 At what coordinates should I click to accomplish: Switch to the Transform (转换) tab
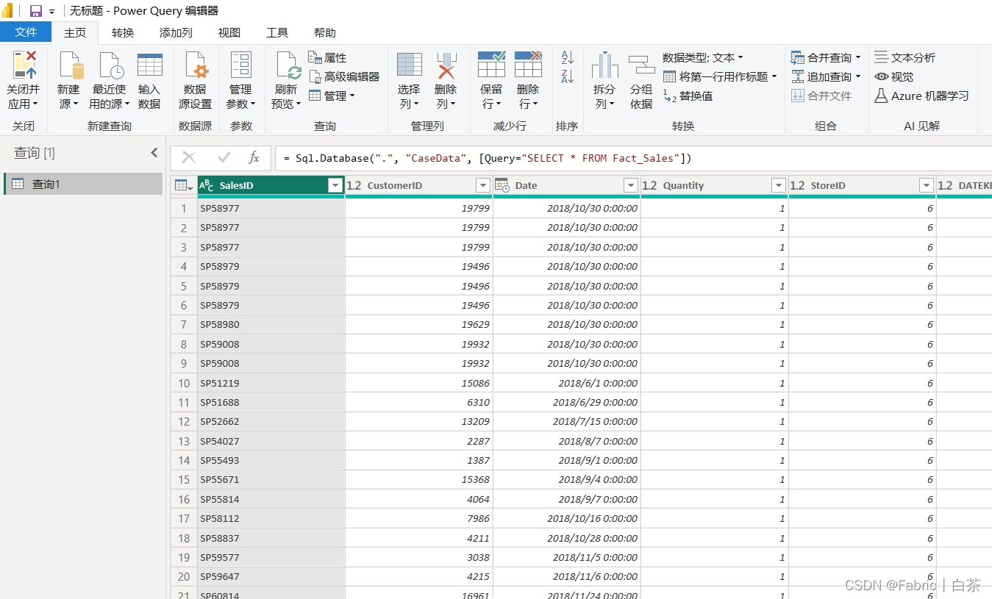point(123,32)
